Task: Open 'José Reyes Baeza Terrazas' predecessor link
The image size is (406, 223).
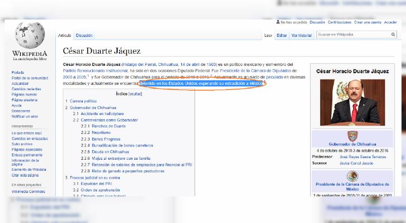Action: point(363,157)
